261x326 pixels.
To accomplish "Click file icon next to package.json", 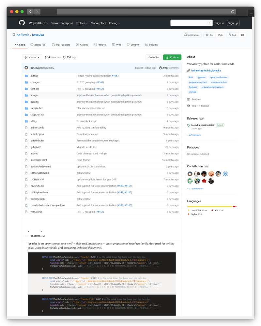I will 26,199.
